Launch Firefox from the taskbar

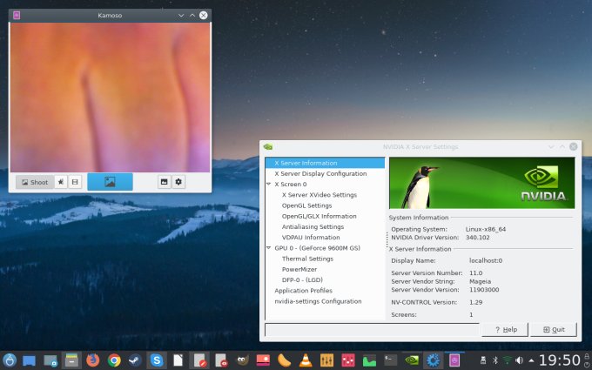click(x=93, y=360)
